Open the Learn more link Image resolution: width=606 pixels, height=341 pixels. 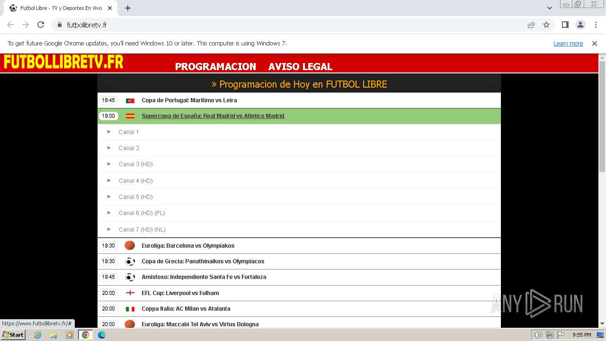(568, 43)
